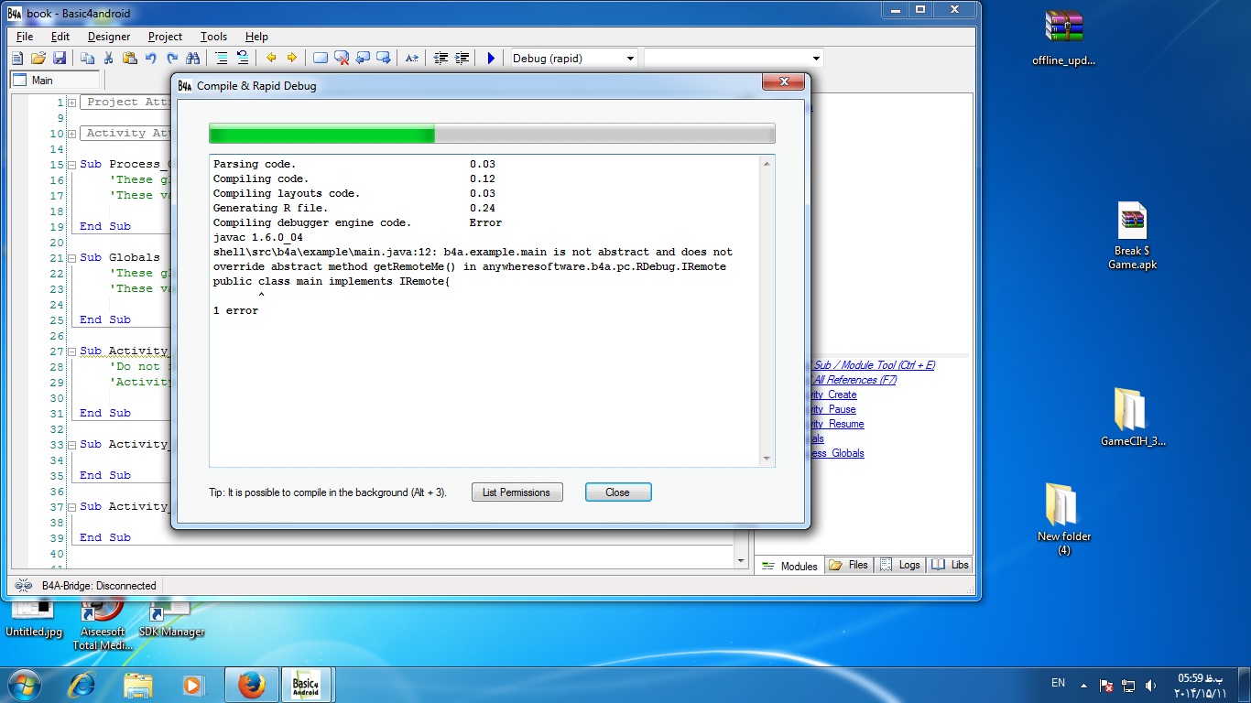Run the project with blue play icon

click(491, 58)
